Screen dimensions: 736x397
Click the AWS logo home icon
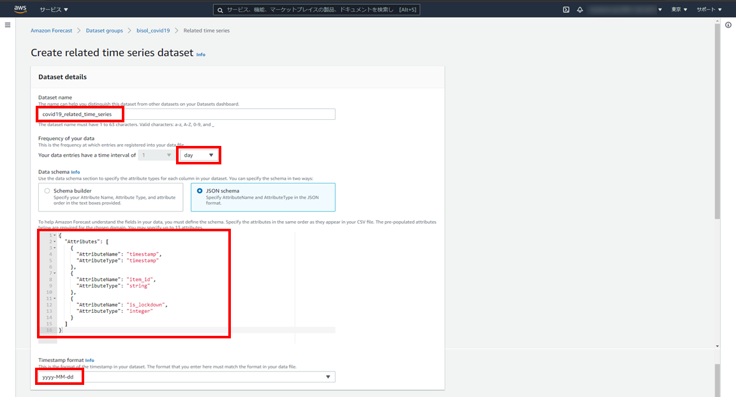18,10
